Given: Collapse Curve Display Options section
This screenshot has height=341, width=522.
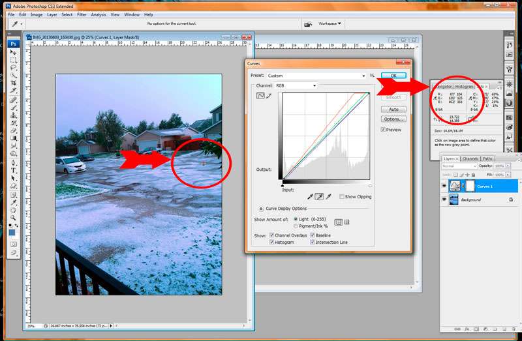Looking at the screenshot, I should point(261,209).
